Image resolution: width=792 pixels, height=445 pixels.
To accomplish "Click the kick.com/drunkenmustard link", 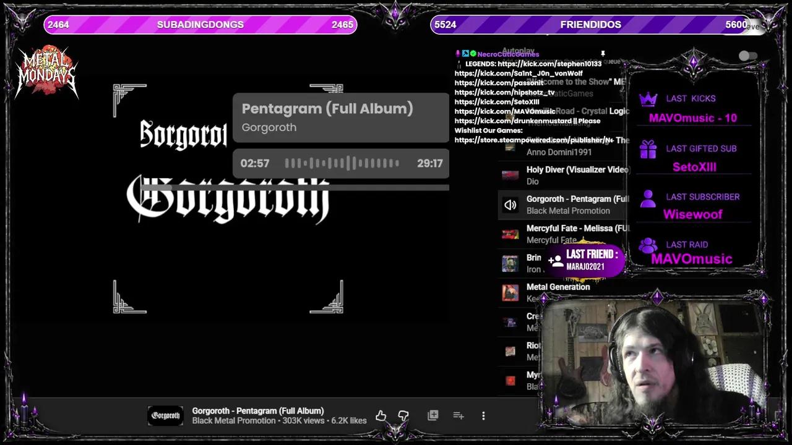I will point(512,121).
